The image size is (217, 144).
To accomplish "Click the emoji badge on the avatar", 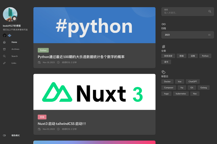I will tap(14, 19).
